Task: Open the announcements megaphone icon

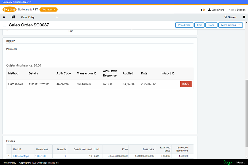Action: (203, 10)
